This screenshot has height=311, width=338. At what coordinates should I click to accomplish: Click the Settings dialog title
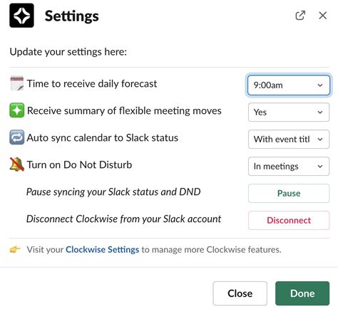coord(71,16)
